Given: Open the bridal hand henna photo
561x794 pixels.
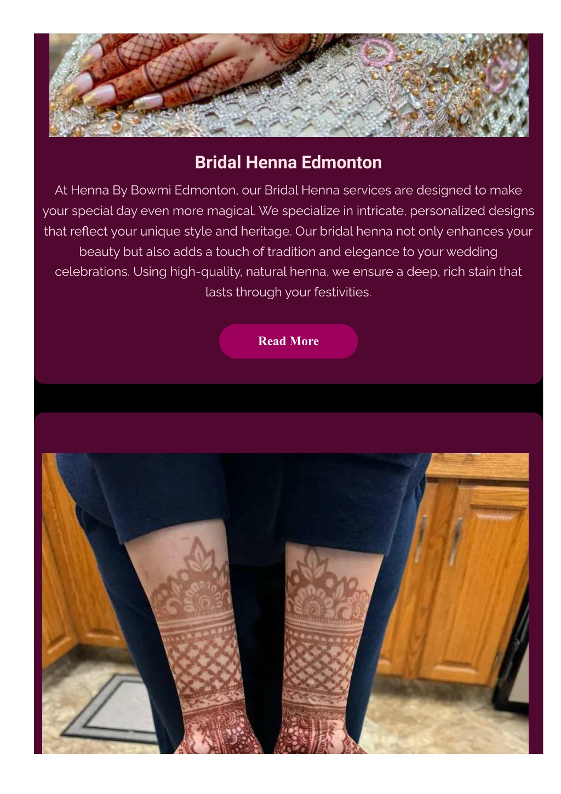Looking at the screenshot, I should tap(289, 85).
